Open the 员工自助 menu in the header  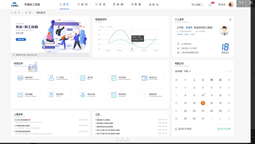197,5
